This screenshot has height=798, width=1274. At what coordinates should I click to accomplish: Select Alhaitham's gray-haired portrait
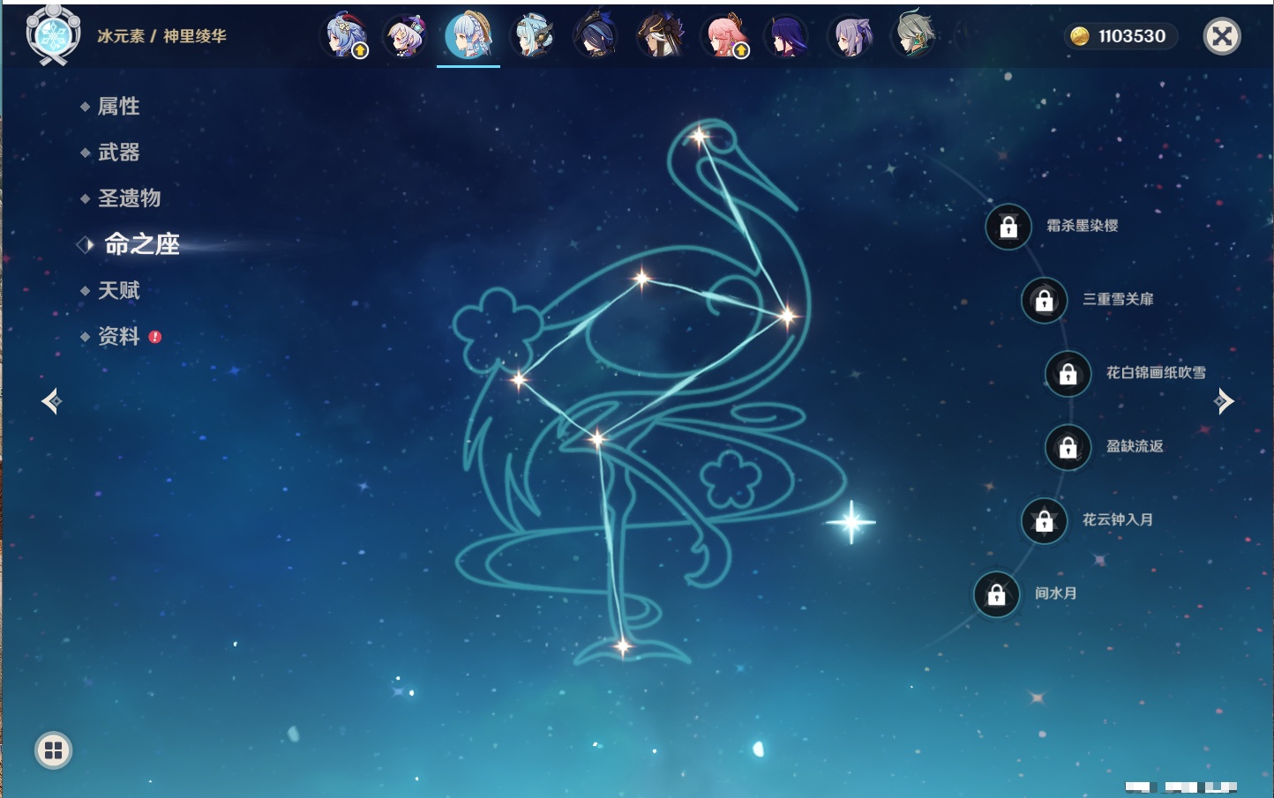[913, 34]
